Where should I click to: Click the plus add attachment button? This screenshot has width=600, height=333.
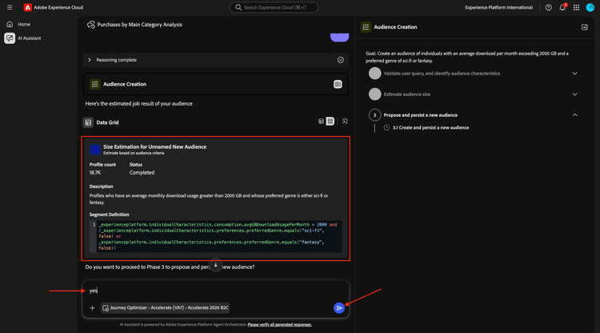[92, 307]
